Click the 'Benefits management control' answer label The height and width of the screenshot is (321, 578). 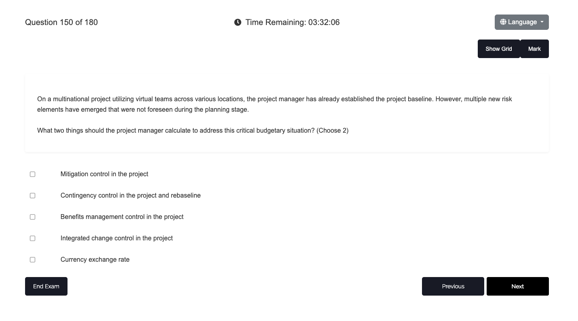tap(122, 217)
